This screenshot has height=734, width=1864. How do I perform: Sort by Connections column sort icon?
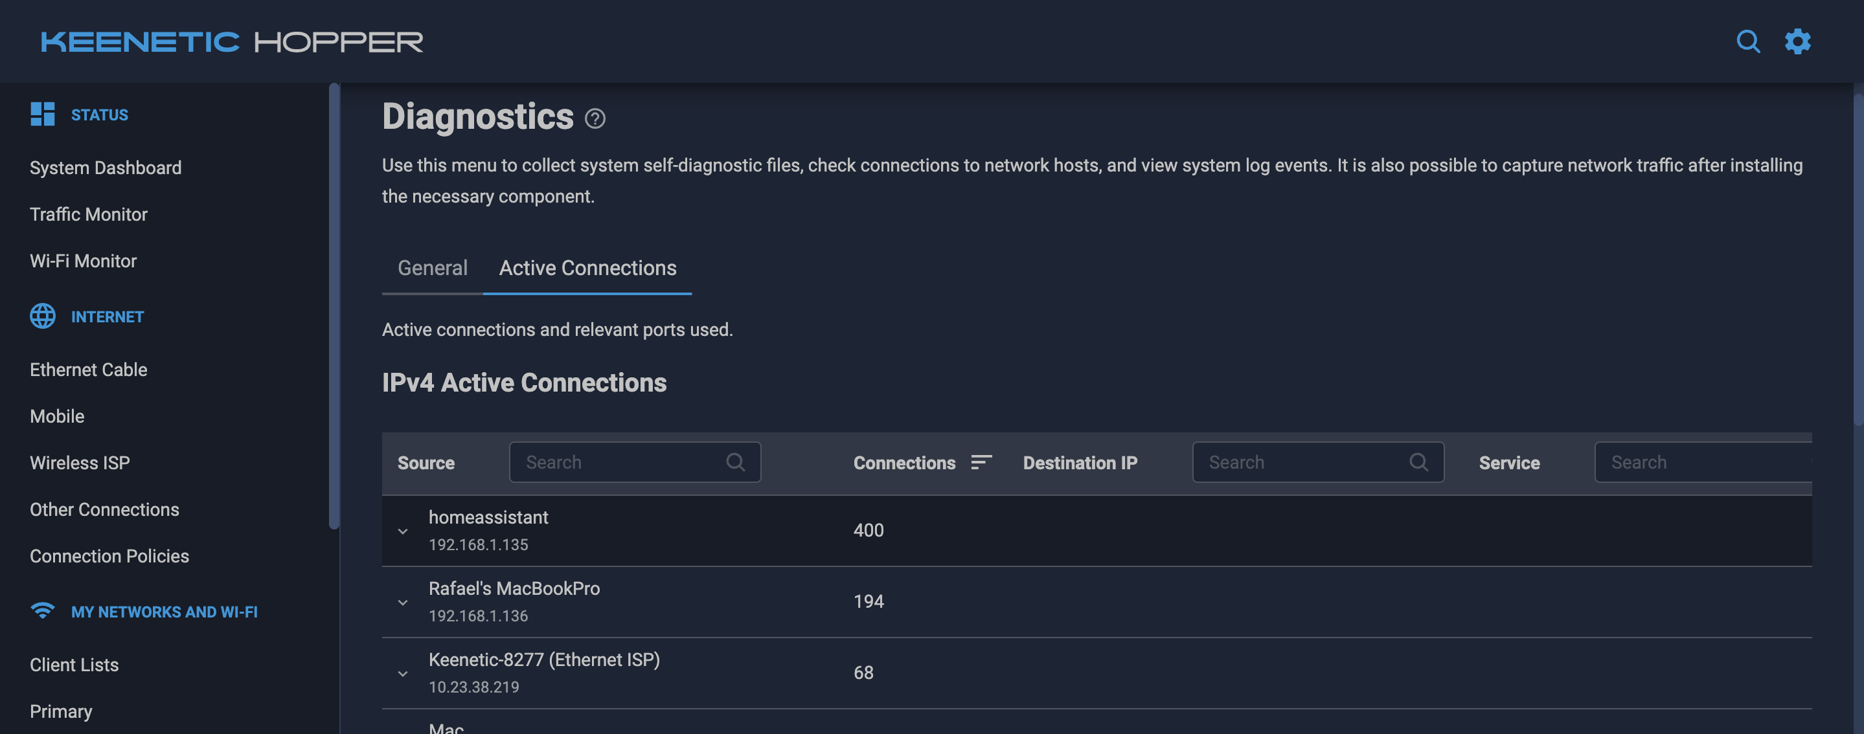click(981, 462)
